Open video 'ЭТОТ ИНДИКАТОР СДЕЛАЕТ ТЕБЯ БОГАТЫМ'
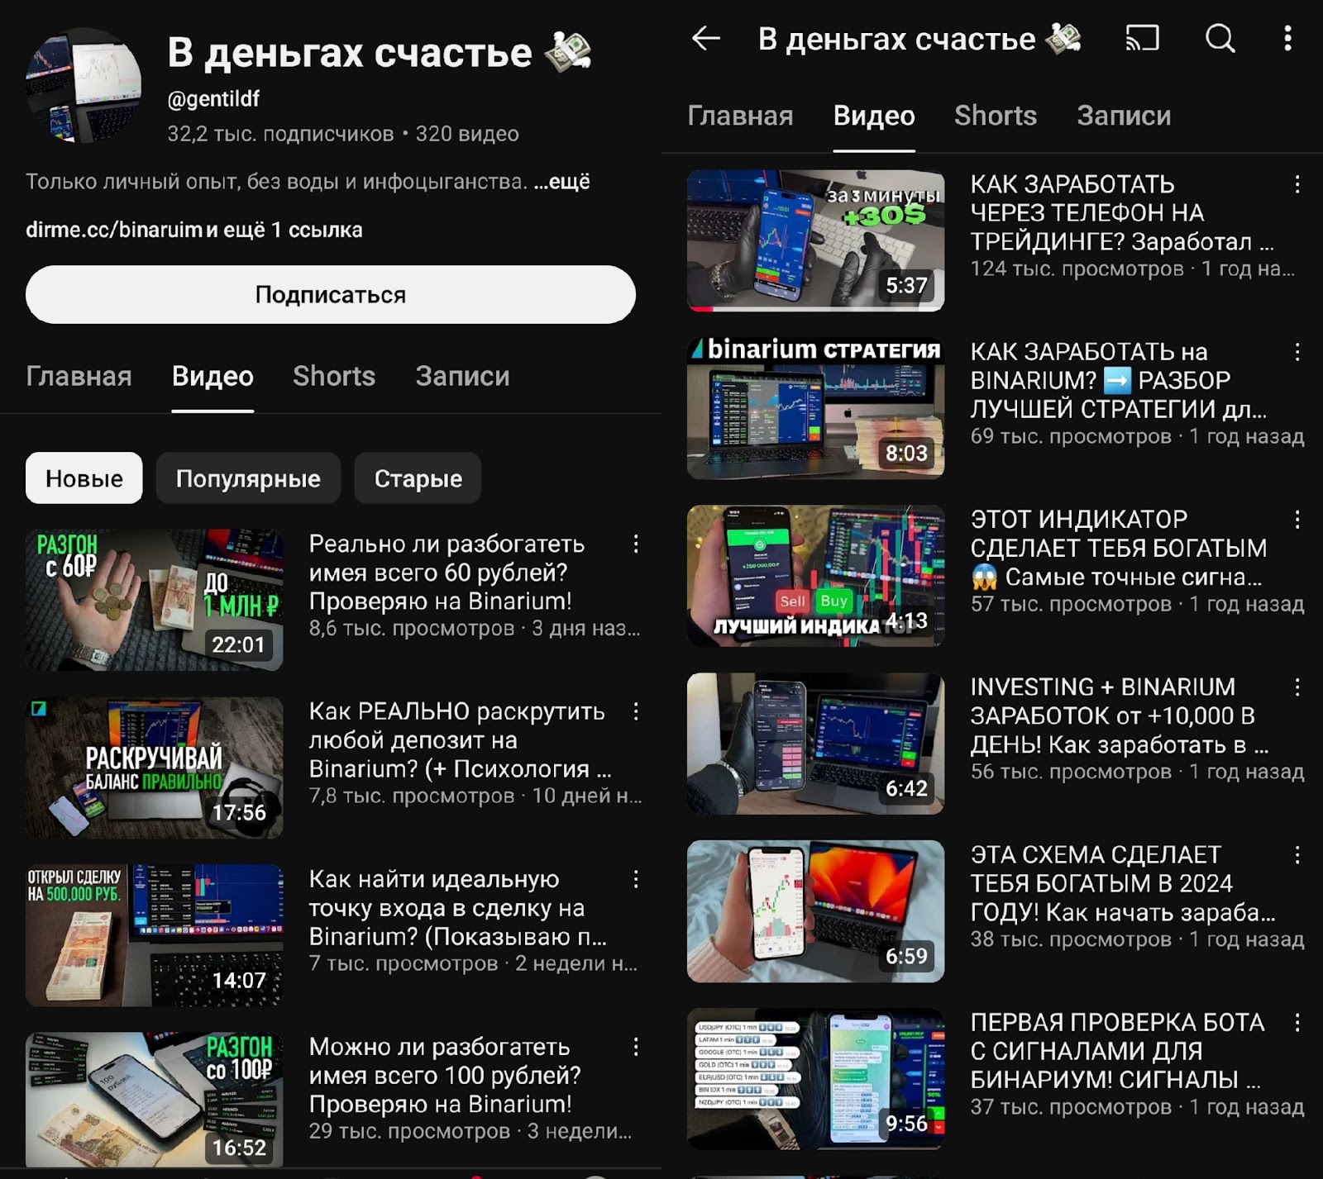The image size is (1323, 1179). click(x=1118, y=548)
